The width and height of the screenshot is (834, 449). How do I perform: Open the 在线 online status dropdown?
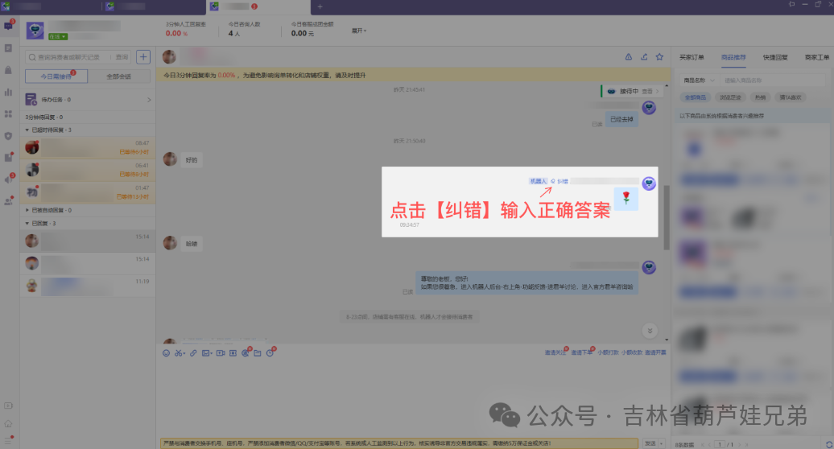pos(57,37)
